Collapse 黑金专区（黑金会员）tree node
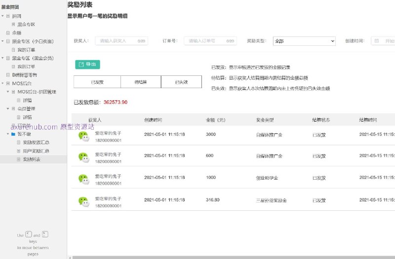Viewport: 395px width, 259px height. coord(2,58)
